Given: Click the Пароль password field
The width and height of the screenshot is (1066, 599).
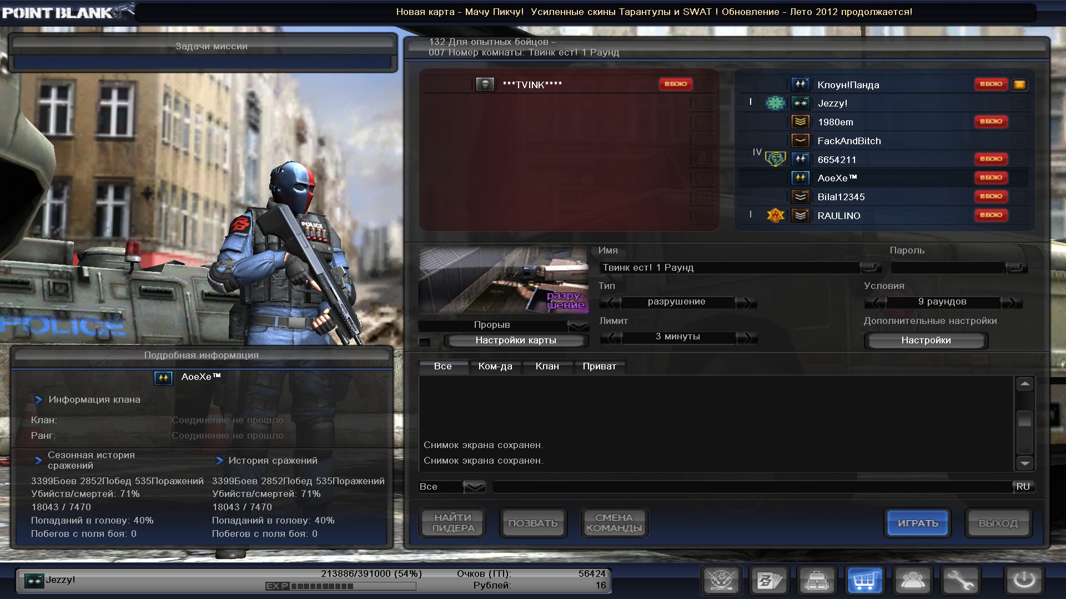Looking at the screenshot, I should click(x=948, y=268).
